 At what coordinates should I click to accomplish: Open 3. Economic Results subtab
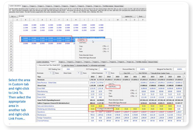(x=81, y=65)
